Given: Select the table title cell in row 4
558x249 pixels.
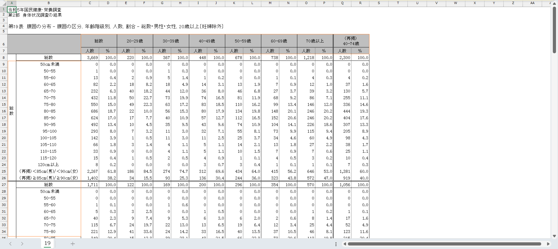Looking at the screenshot, I should (x=116, y=26).
